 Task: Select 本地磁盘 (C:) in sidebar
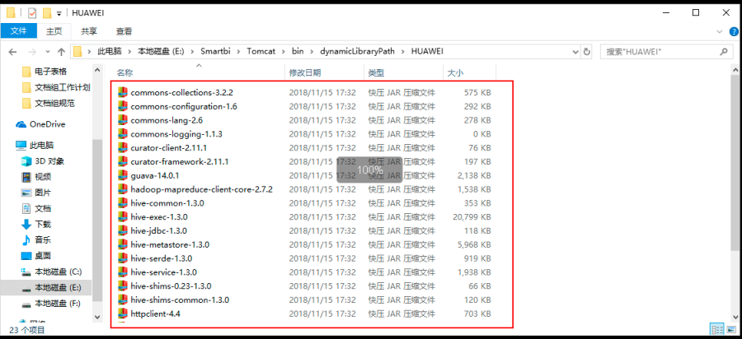[52, 272]
